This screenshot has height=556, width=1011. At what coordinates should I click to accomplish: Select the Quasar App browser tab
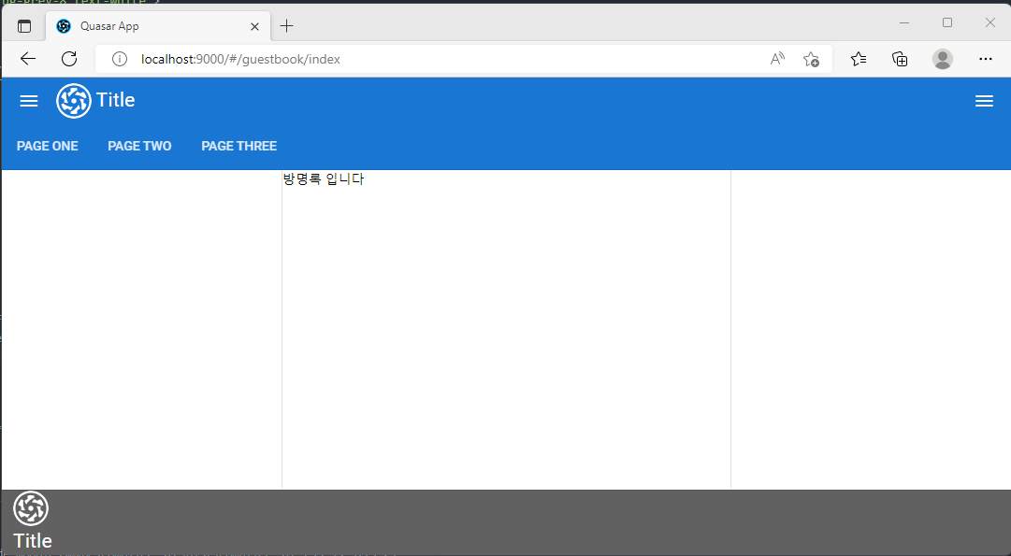(158, 26)
